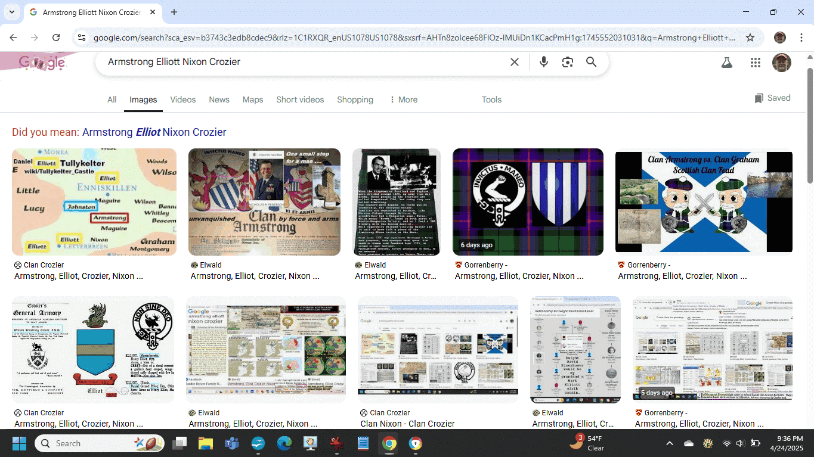Open clock showing 9:36 PM 4/24/2025
Image resolution: width=814 pixels, height=457 pixels.
click(785, 443)
